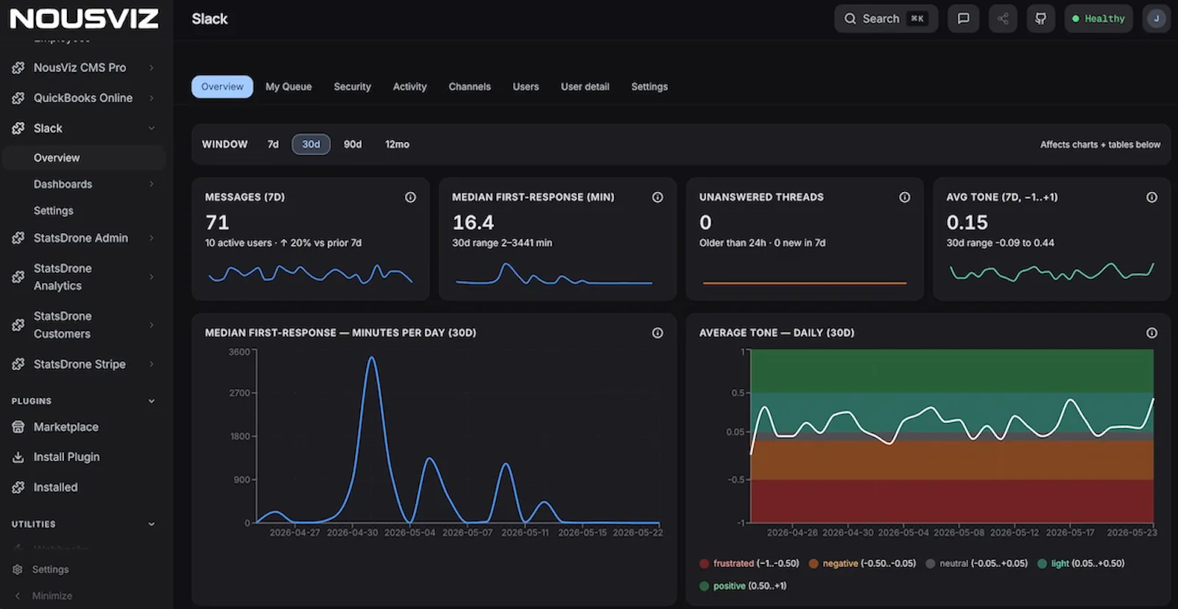The image size is (1178, 609).
Task: Select the 90d window option
Action: click(x=353, y=144)
